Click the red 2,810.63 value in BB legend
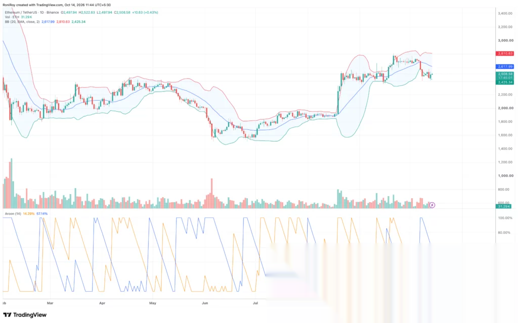The width and height of the screenshot is (518, 323). (63, 22)
